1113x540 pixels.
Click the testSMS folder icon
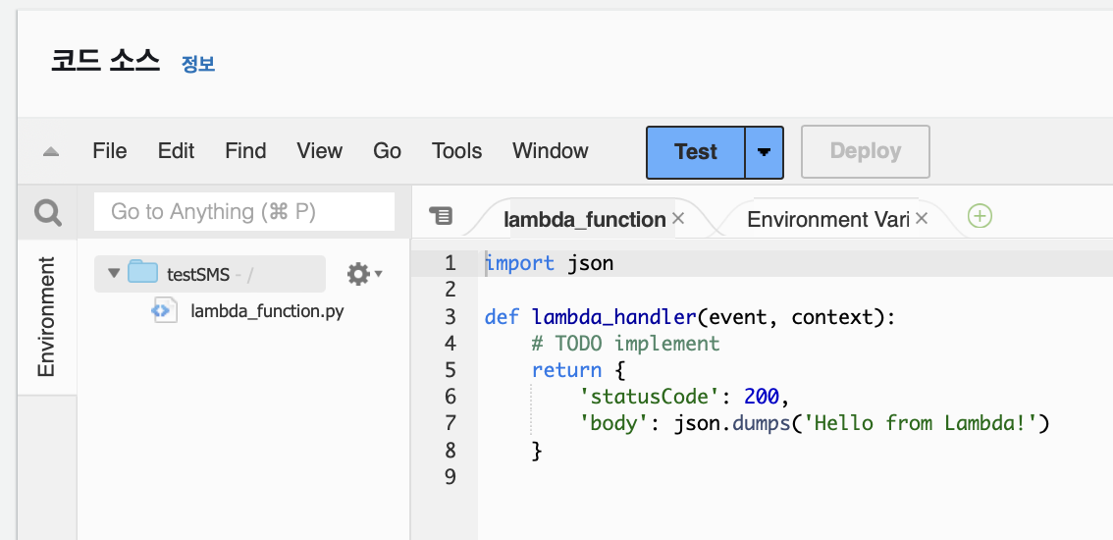[x=143, y=274]
